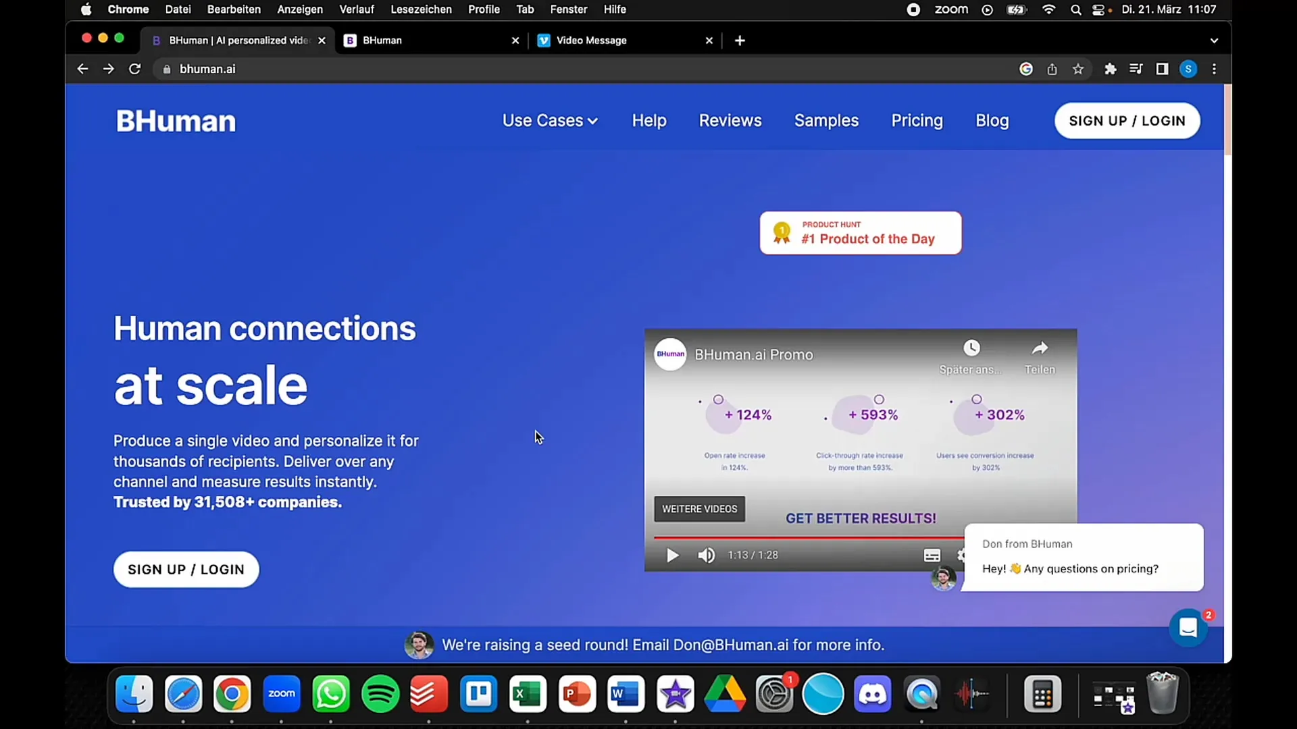Viewport: 1297px width, 729px height.
Task: Switch to the second BHuman tab
Action: (432, 40)
